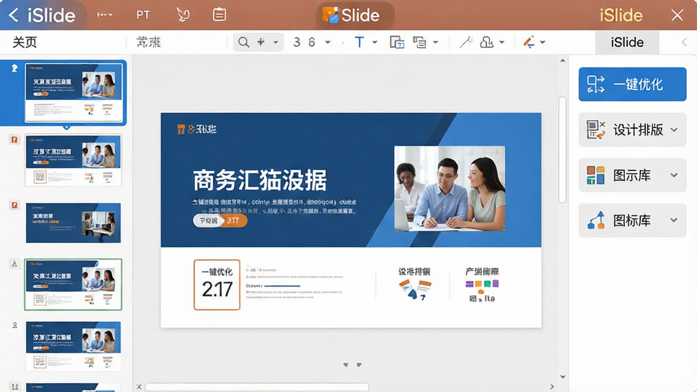Viewport: 697px width, 392px height.
Task: Select the line drawing tool icon
Action: [466, 42]
